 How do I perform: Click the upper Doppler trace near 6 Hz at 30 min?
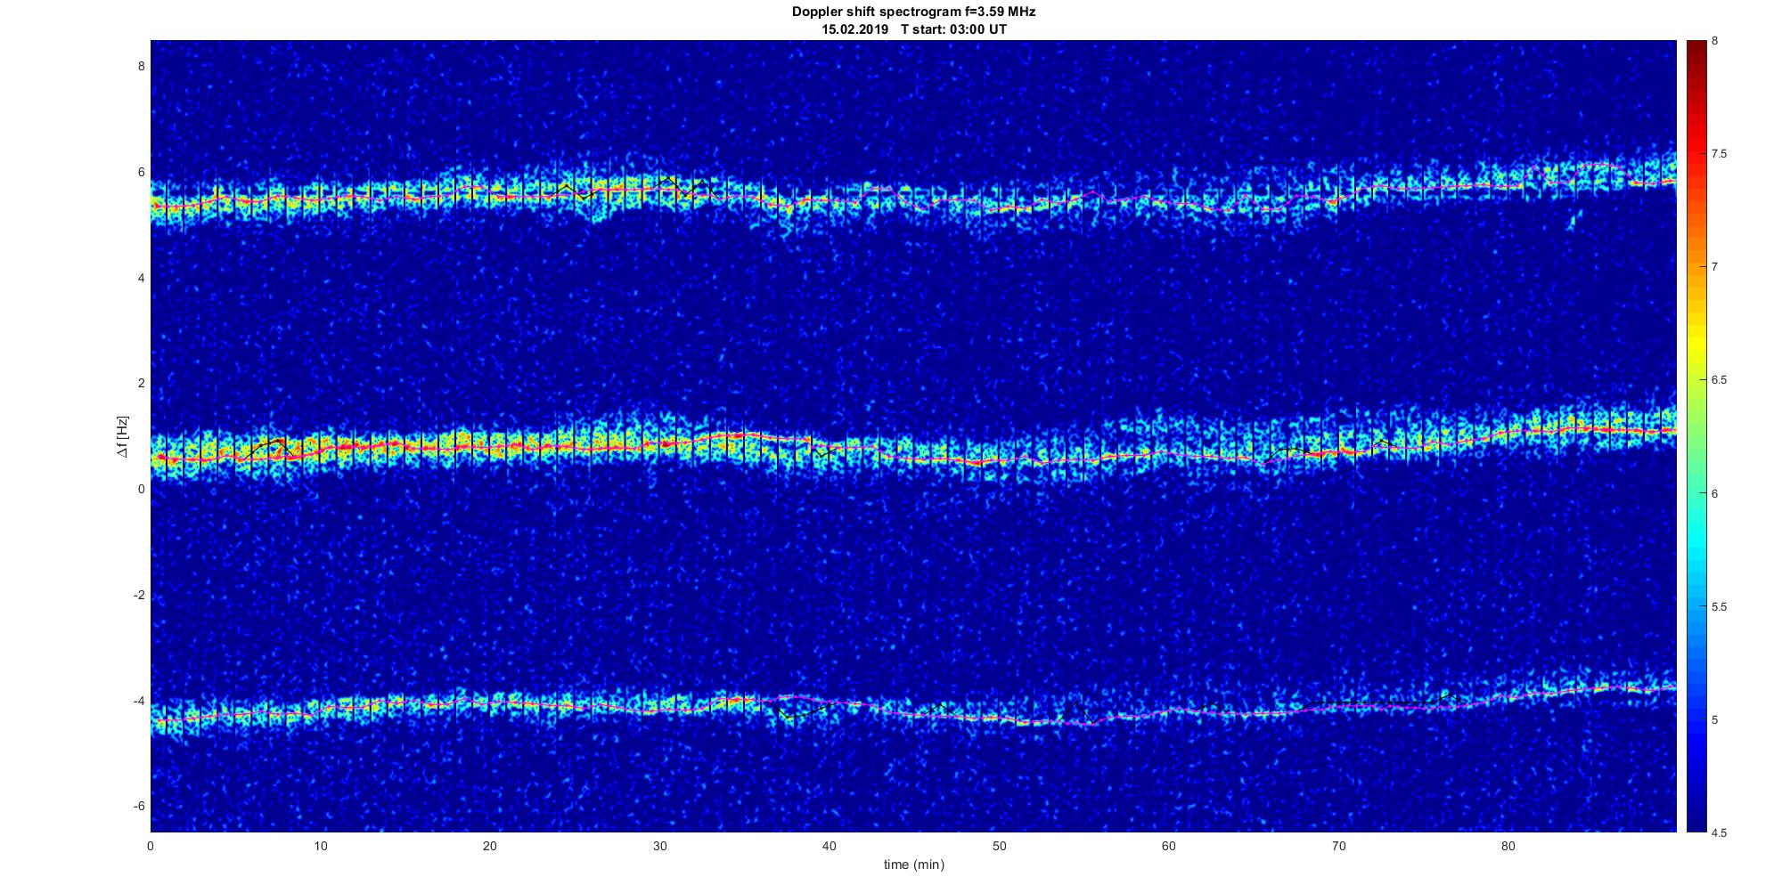tap(659, 189)
